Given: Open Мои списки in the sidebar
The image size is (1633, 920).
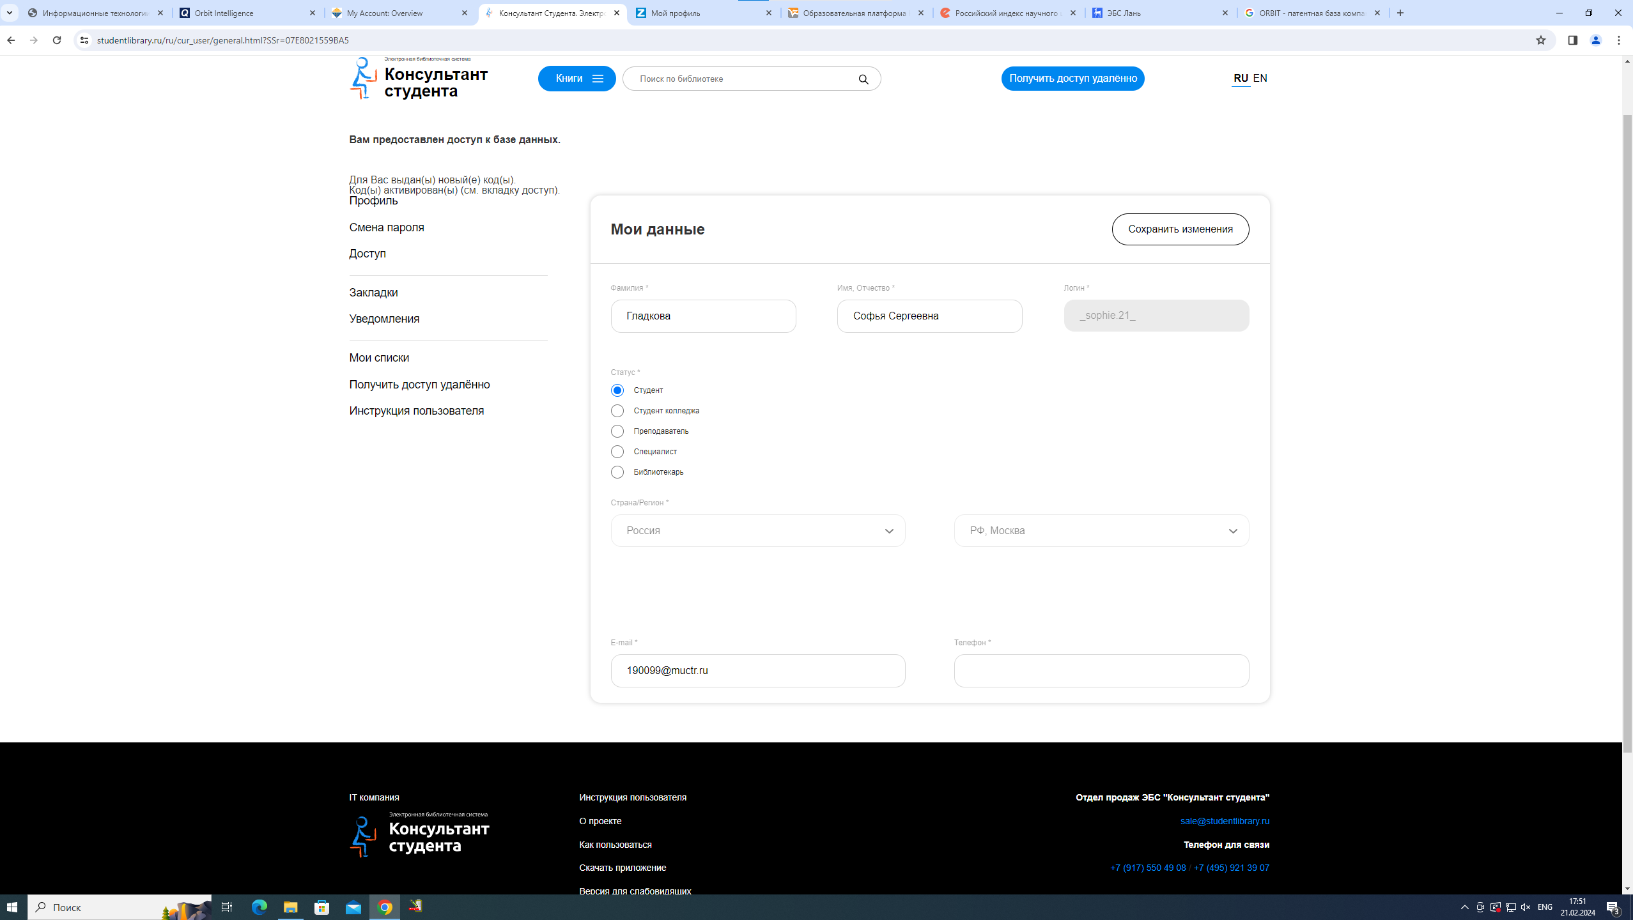Looking at the screenshot, I should (x=379, y=358).
